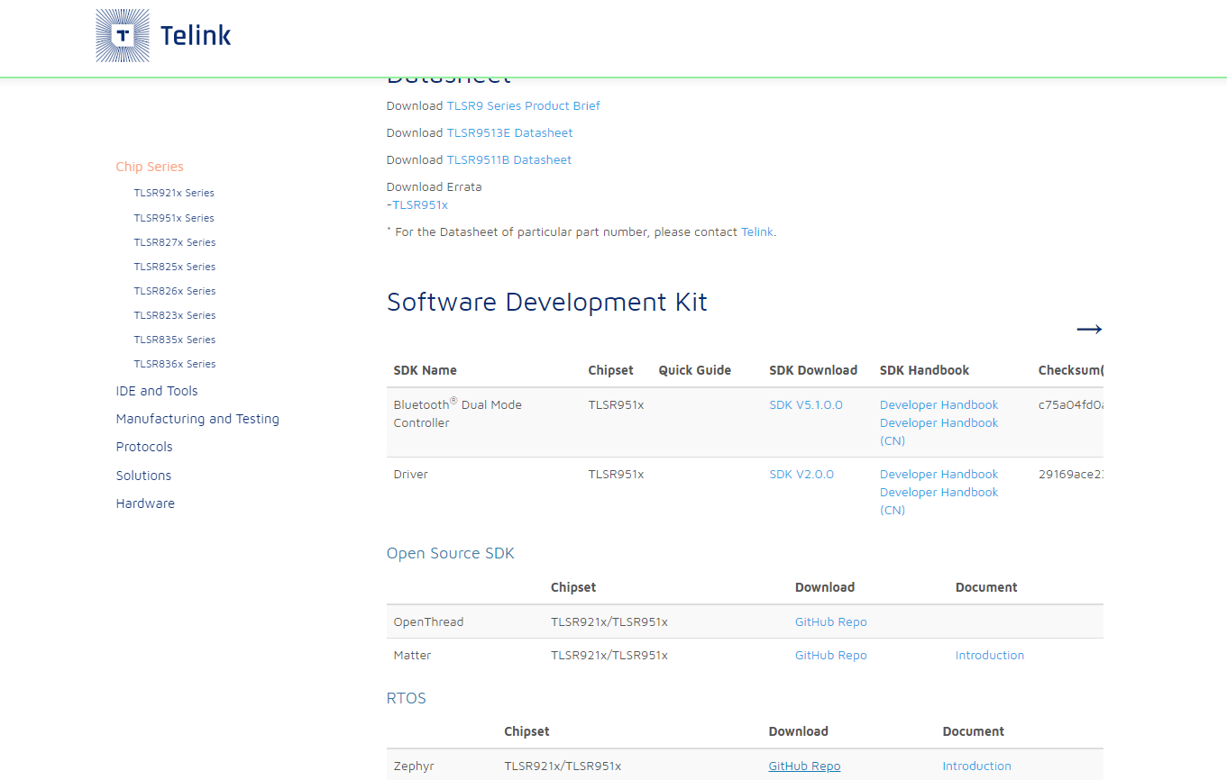Click the Open Source SDK heading
Image resolution: width=1227 pixels, height=780 pixels.
[451, 553]
